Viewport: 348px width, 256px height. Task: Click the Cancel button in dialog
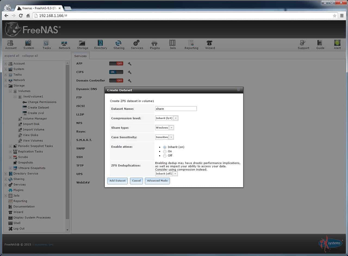point(136,181)
